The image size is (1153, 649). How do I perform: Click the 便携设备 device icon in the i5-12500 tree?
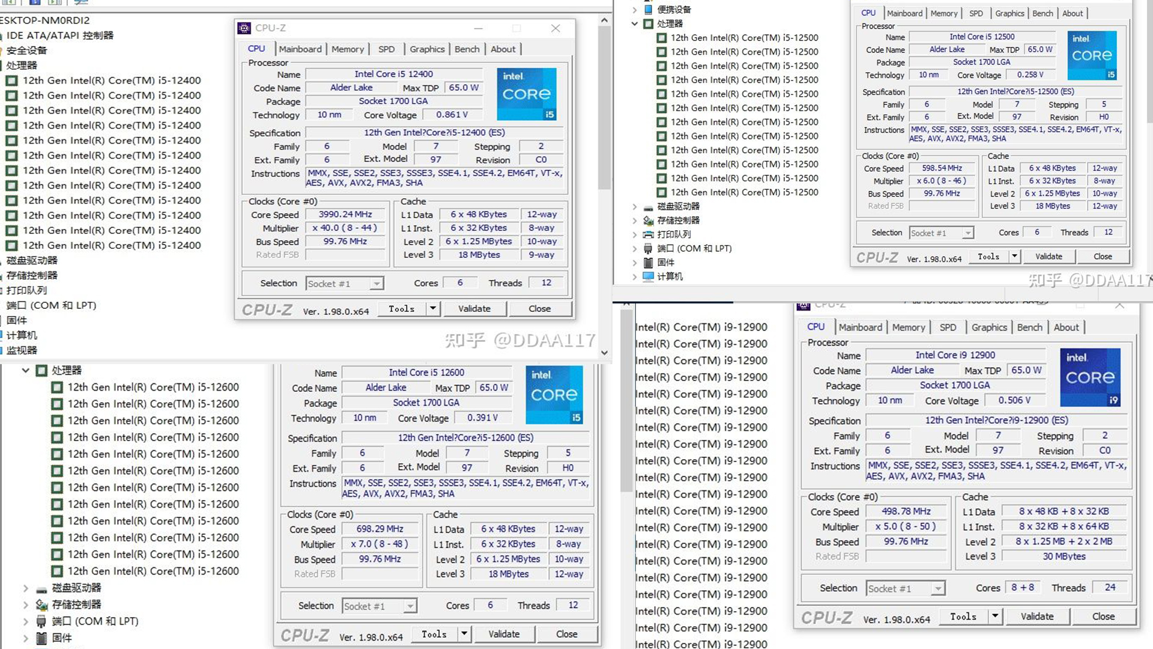[x=649, y=10]
